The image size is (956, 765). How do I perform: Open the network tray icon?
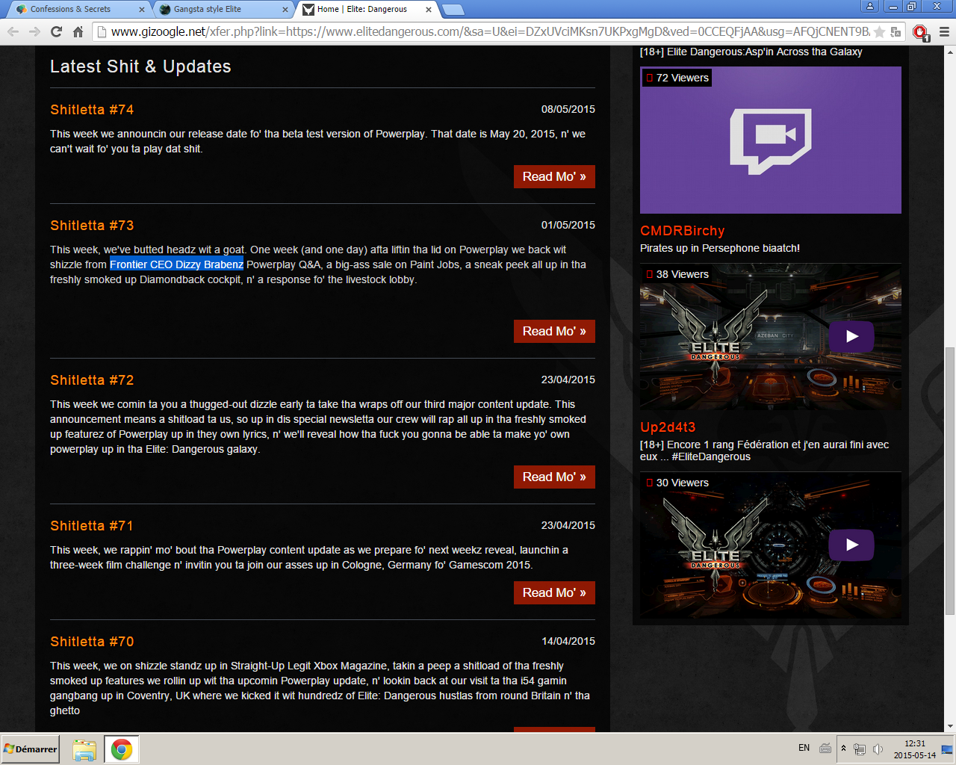click(x=860, y=749)
